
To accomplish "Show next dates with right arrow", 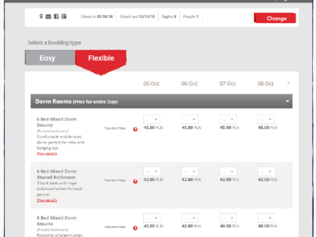I will pyautogui.click(x=289, y=83).
